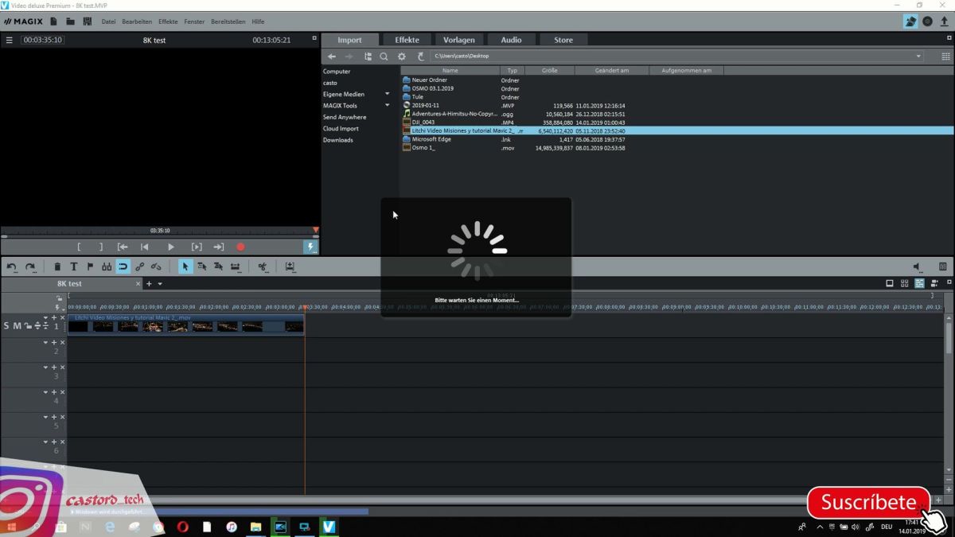Open Downloads in the media sidebar
The height and width of the screenshot is (537, 955).
tap(337, 140)
